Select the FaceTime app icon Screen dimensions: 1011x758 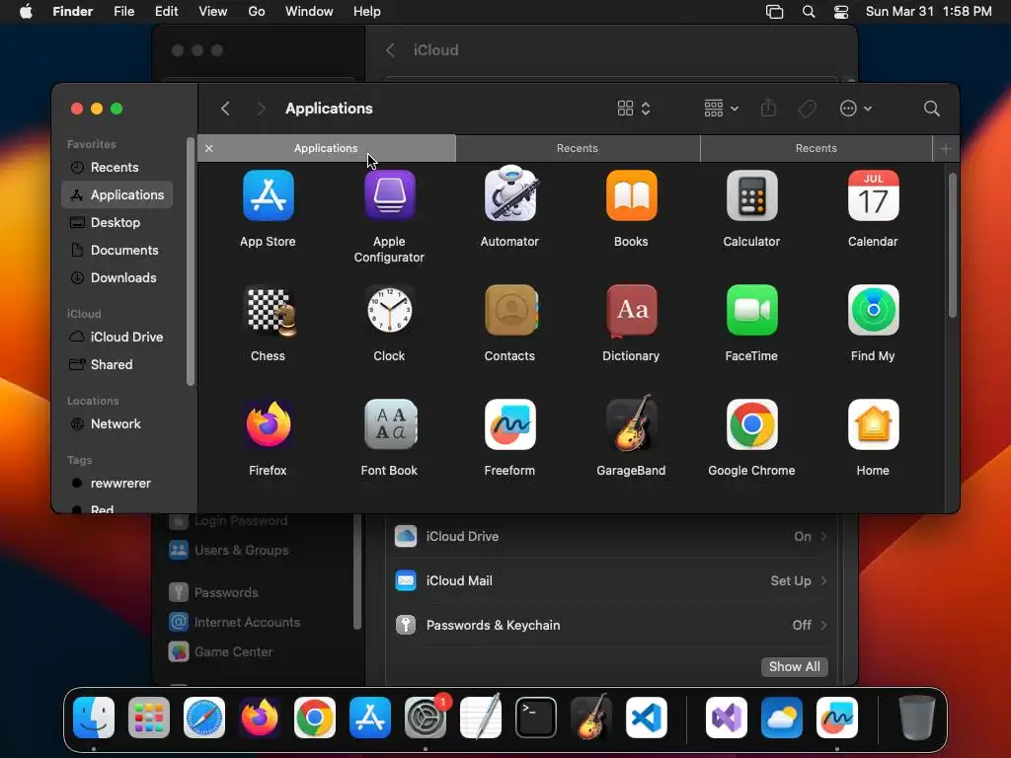[751, 310]
